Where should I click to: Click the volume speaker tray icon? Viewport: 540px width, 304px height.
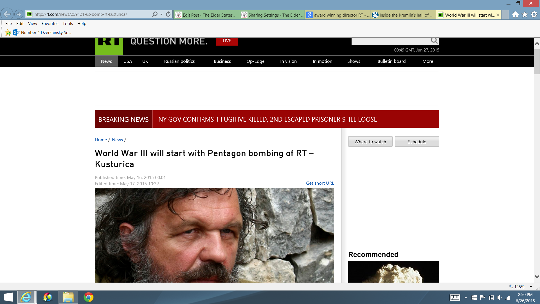tap(499, 298)
